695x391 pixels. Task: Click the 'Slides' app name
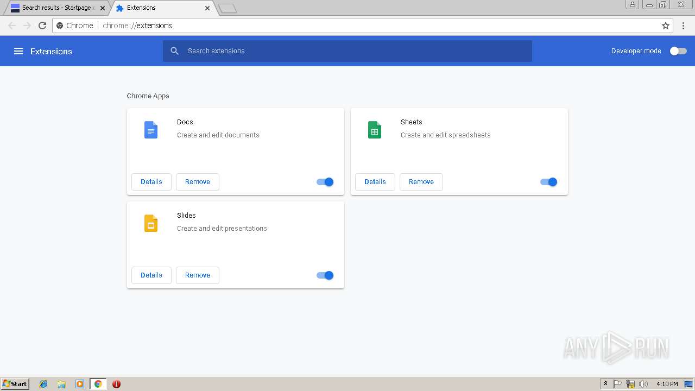(x=186, y=216)
